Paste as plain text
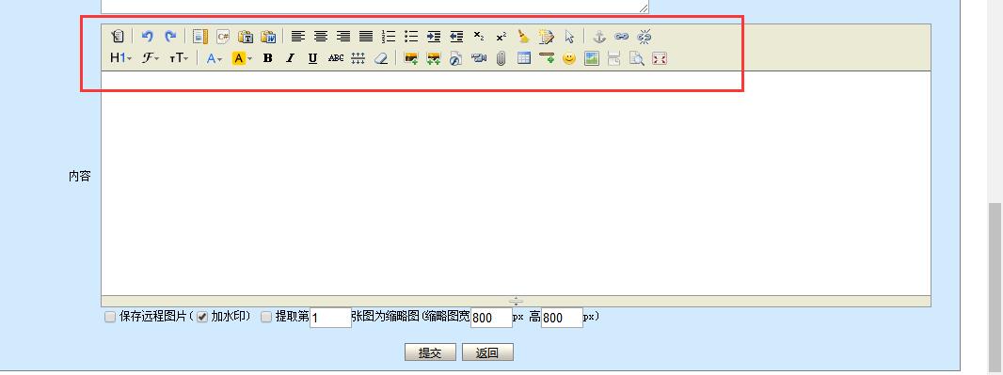This screenshot has height=375, width=1003. [246, 37]
